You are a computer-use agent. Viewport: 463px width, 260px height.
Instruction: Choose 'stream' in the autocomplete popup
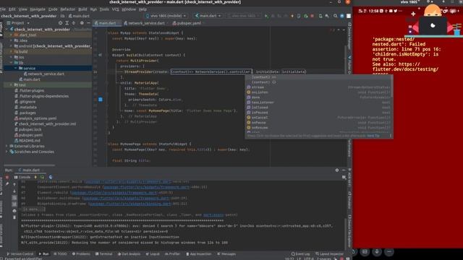point(318,87)
